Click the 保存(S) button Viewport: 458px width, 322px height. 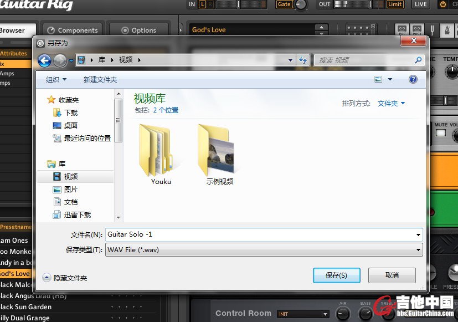click(x=337, y=275)
